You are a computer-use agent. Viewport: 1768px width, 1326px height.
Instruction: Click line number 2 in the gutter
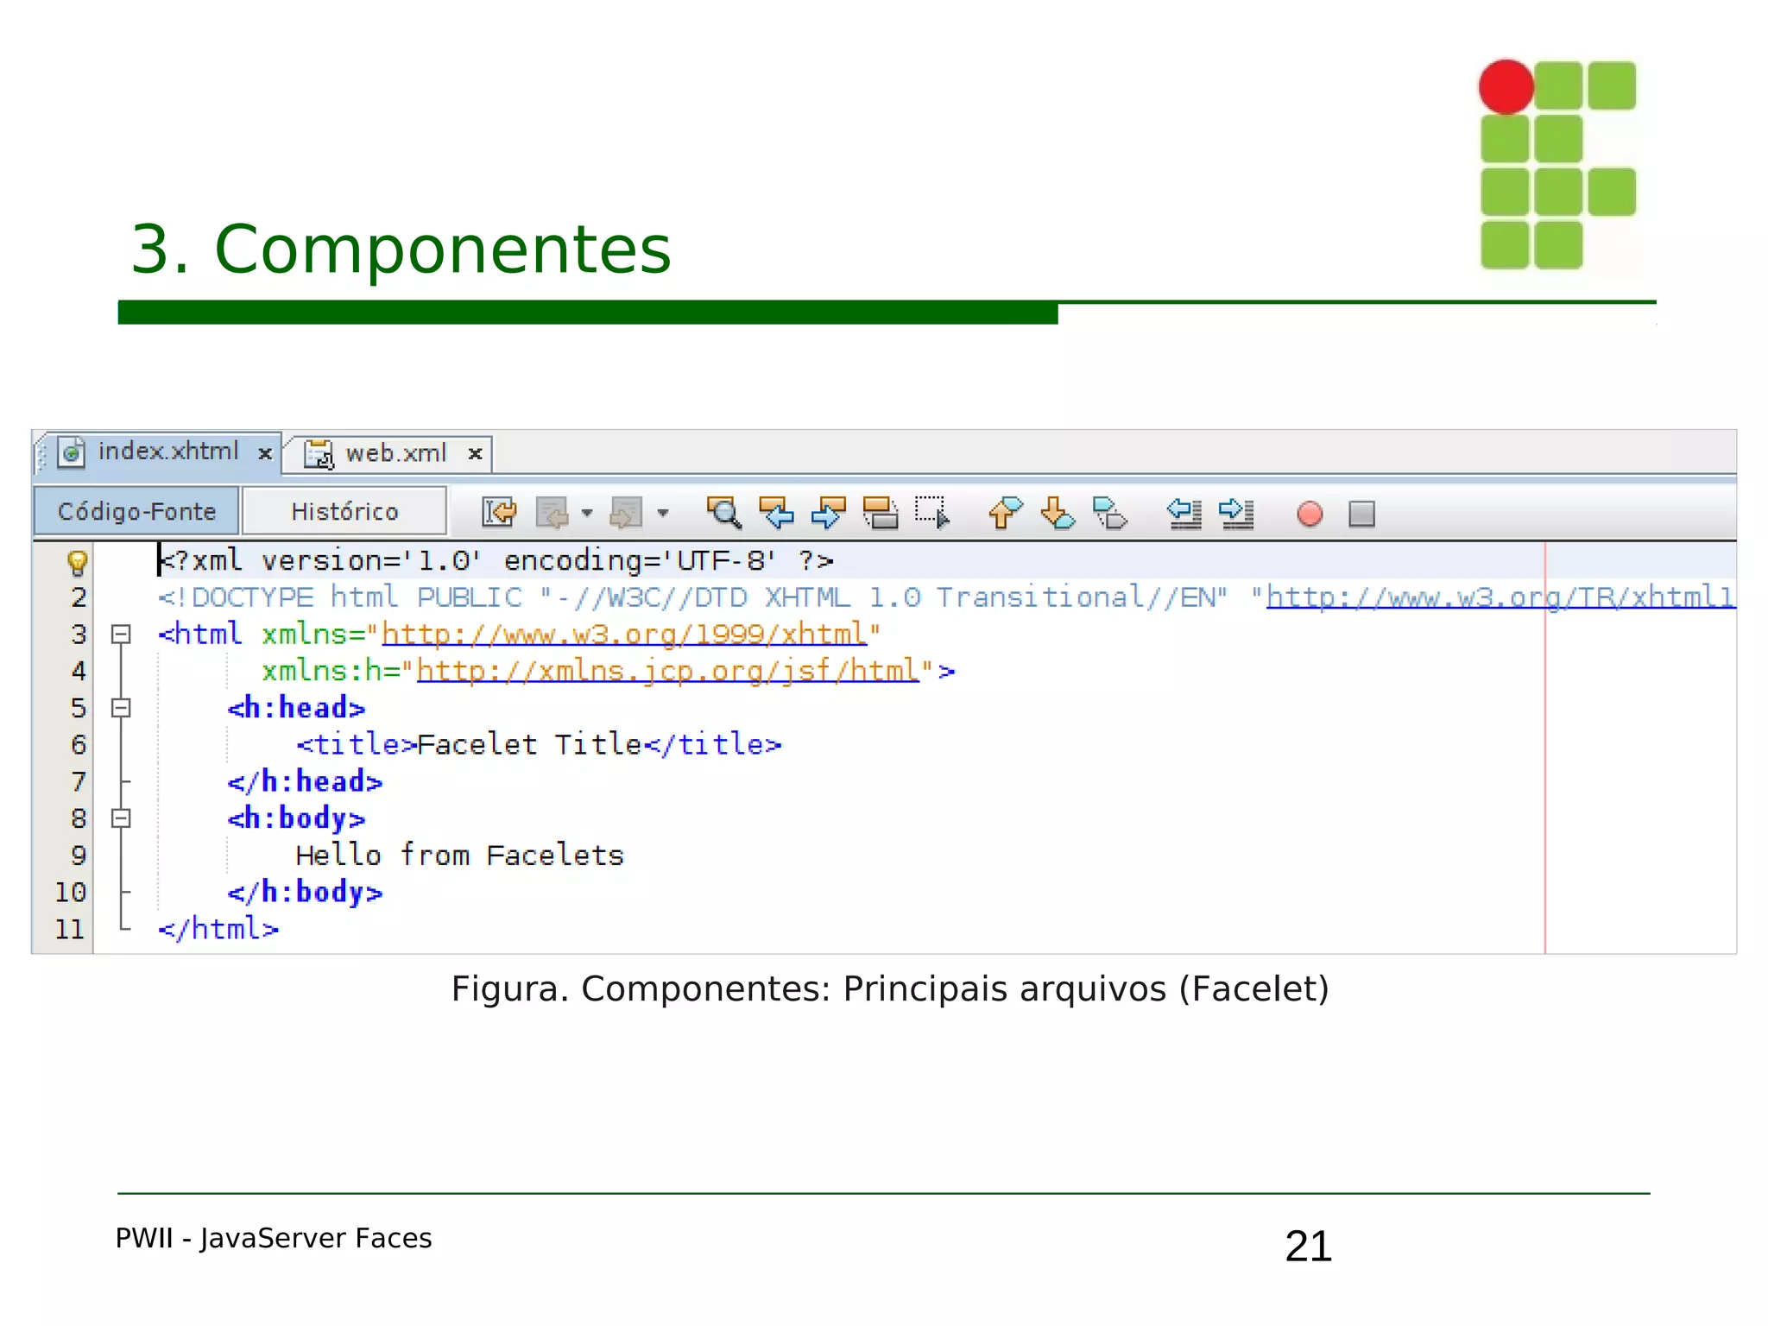coord(79,597)
